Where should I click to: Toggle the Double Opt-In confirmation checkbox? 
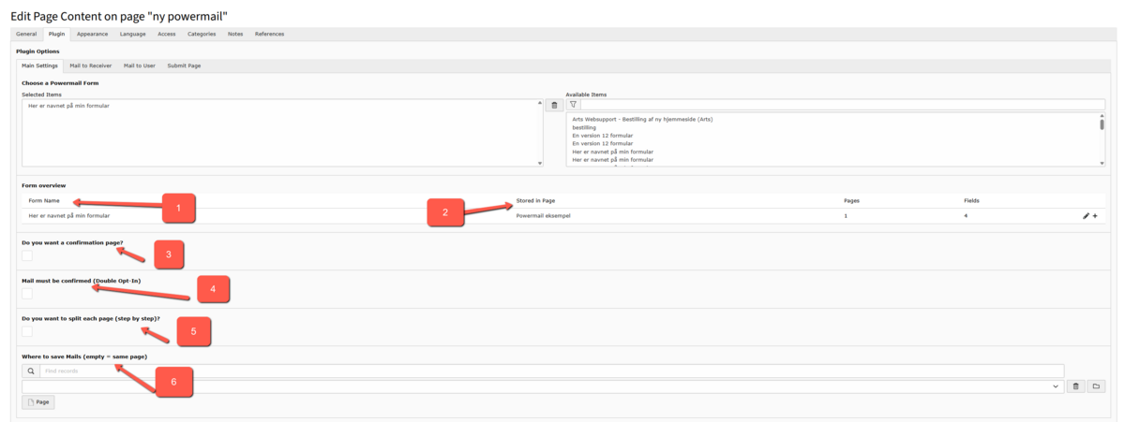click(x=27, y=293)
